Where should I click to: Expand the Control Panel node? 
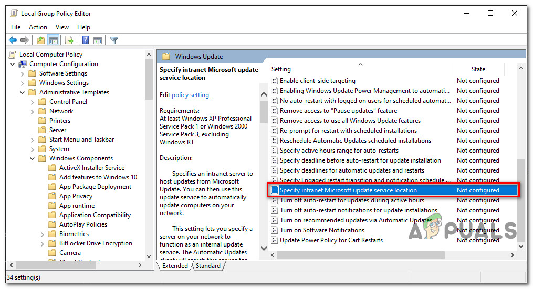(x=32, y=102)
